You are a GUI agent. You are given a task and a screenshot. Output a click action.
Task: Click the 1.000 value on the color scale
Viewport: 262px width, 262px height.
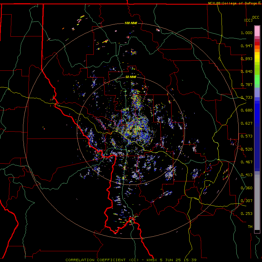pyautogui.click(x=247, y=33)
